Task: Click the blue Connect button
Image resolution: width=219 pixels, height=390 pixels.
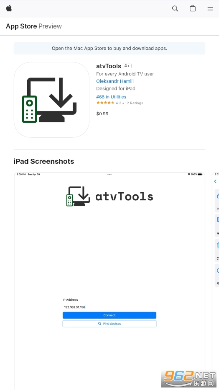Action: coord(109,315)
